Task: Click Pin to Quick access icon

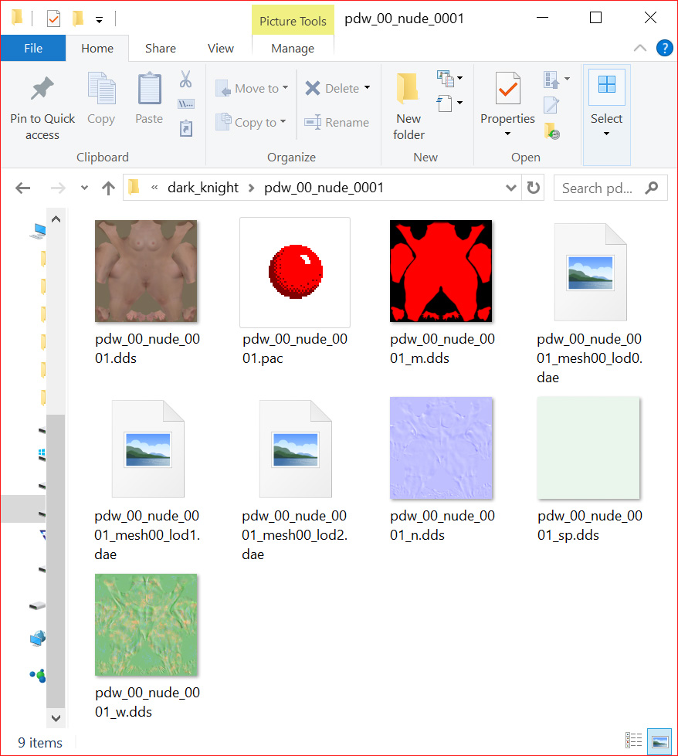Action: coord(42,90)
